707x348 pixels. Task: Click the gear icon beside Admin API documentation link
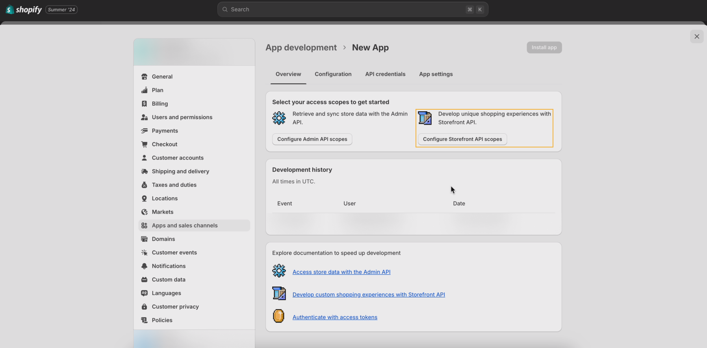click(x=279, y=271)
